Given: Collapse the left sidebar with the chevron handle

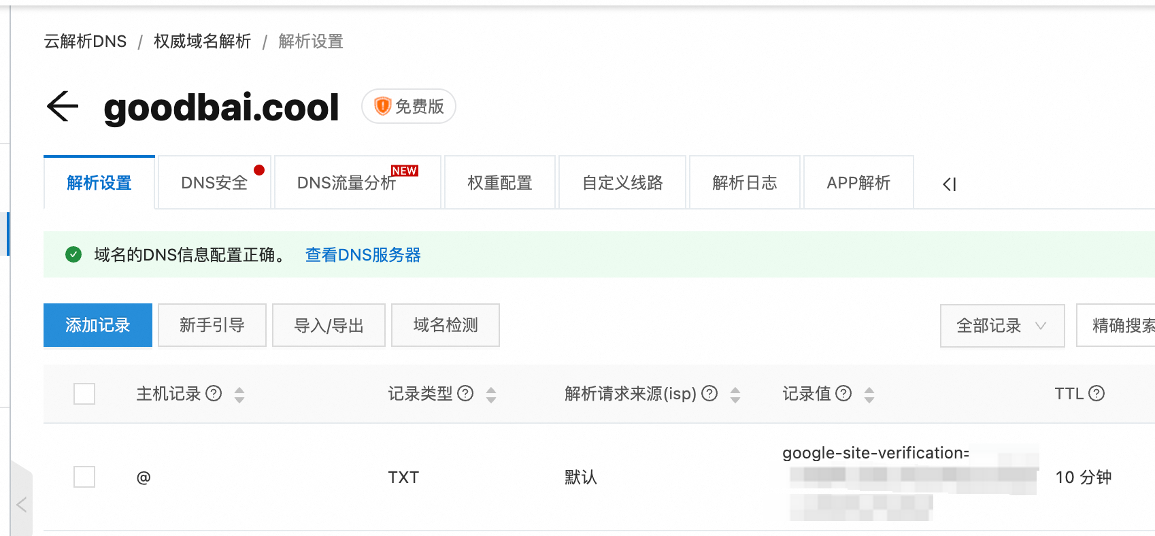Looking at the screenshot, I should (22, 504).
